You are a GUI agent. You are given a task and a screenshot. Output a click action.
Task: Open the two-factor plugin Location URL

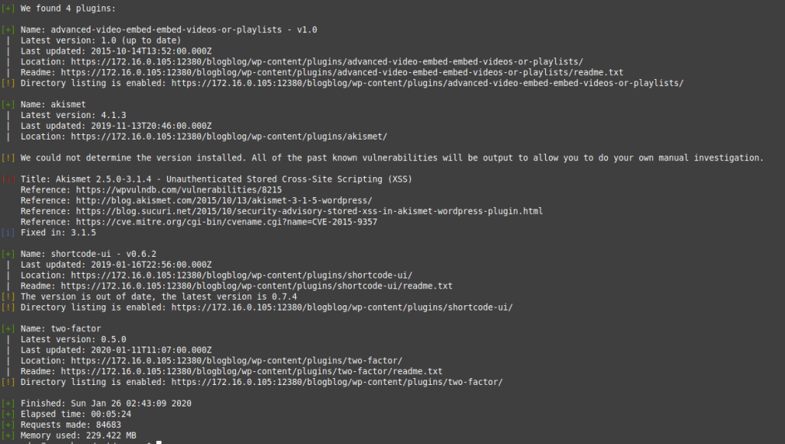237,360
